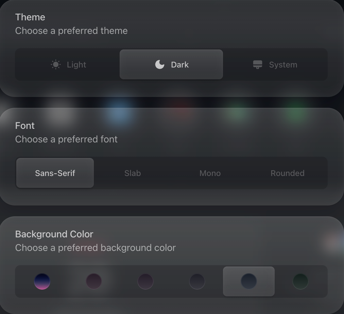The width and height of the screenshot is (344, 314).
Task: Click the Font section heading
Action: coord(25,125)
